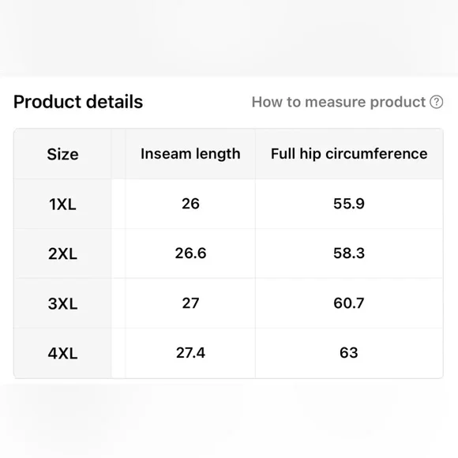This screenshot has height=458, width=458.
Task: Click the 26 inseam value for 1XL
Action: pyautogui.click(x=190, y=204)
